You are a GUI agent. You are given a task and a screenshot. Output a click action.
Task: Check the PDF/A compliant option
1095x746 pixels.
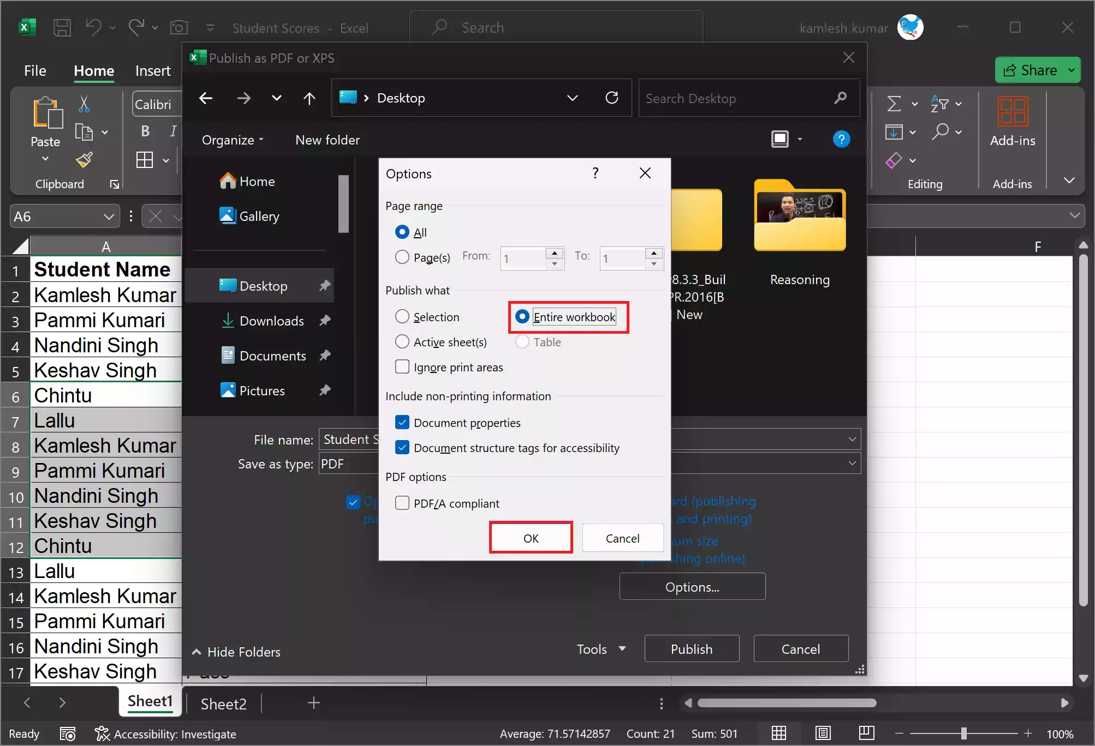click(402, 503)
